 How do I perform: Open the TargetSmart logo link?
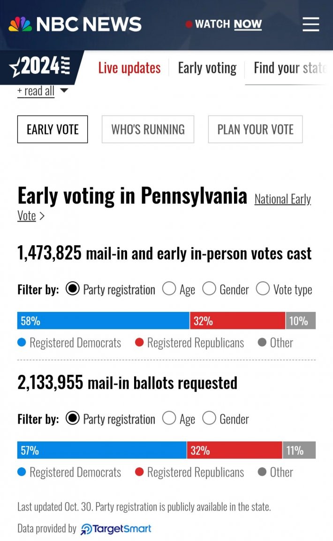[116, 529]
